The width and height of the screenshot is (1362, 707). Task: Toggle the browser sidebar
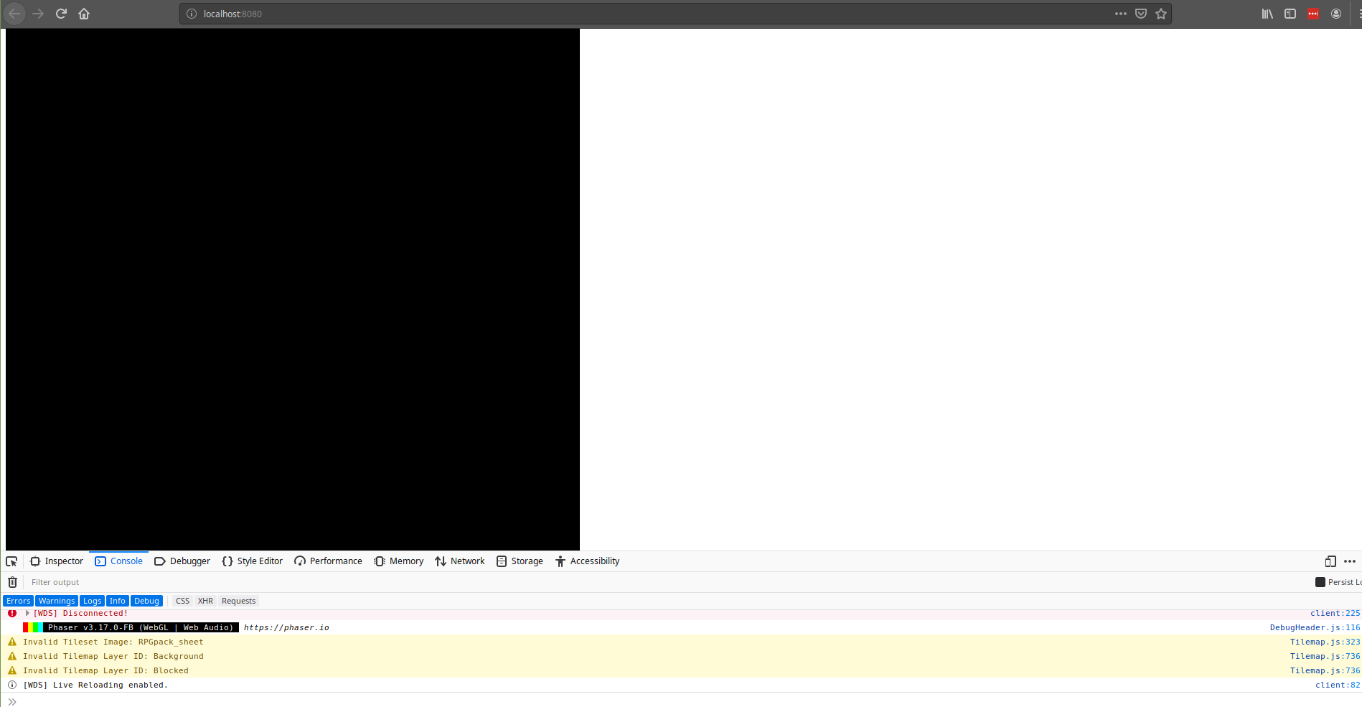tap(1290, 13)
